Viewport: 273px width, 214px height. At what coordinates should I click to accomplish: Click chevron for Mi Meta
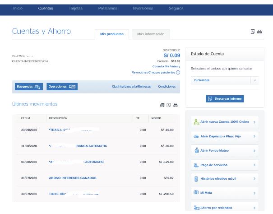pyautogui.click(x=254, y=193)
